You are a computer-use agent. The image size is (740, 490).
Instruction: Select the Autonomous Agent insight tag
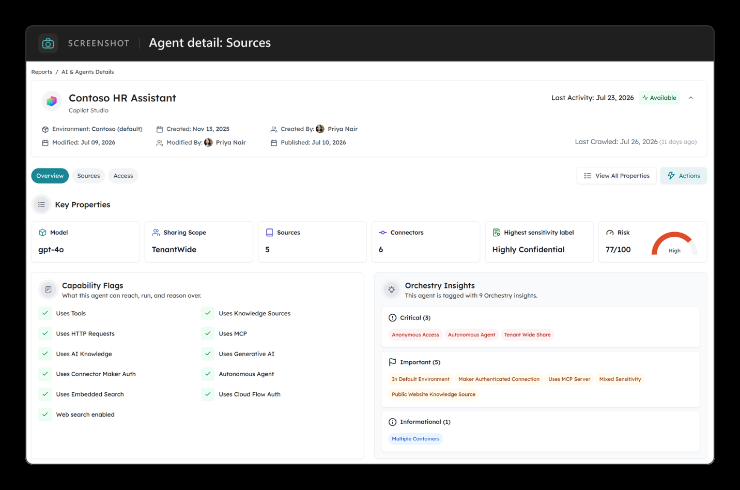pyautogui.click(x=471, y=335)
